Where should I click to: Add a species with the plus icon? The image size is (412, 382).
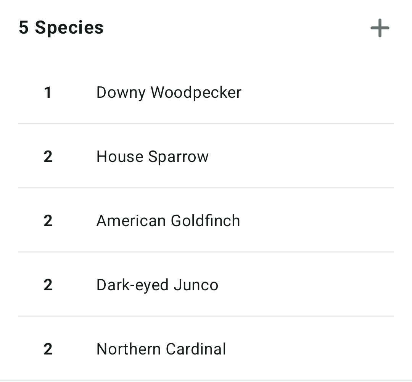[x=380, y=28]
